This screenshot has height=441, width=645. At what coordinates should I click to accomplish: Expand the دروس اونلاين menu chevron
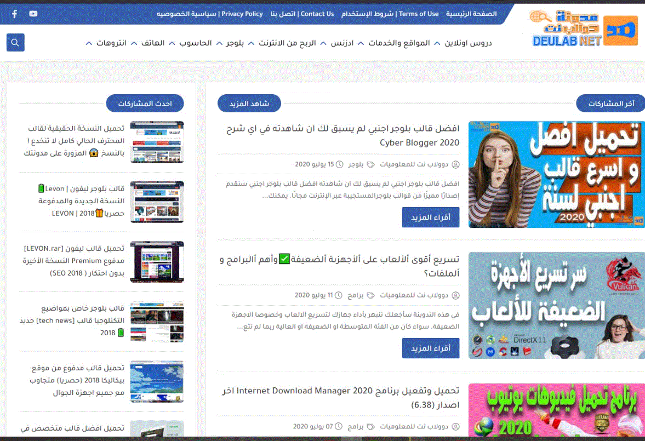[x=437, y=43]
